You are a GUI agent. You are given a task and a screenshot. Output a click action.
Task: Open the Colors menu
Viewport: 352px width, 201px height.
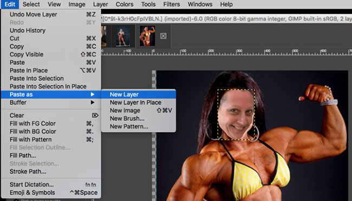coord(125,4)
